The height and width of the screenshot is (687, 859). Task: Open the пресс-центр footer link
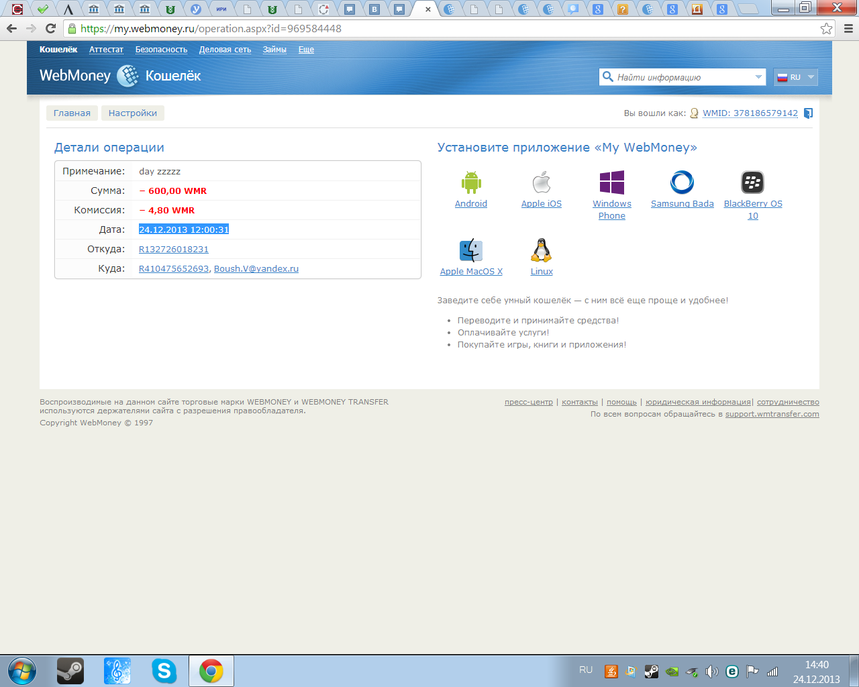pos(529,402)
